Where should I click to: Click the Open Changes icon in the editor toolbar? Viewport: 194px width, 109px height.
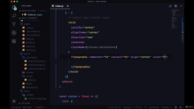pos(170,6)
